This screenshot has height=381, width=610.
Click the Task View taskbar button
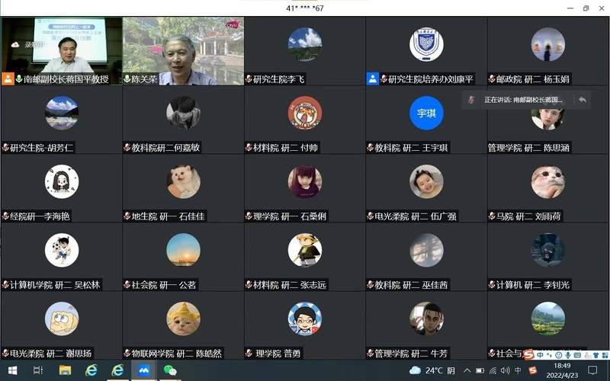click(38, 370)
